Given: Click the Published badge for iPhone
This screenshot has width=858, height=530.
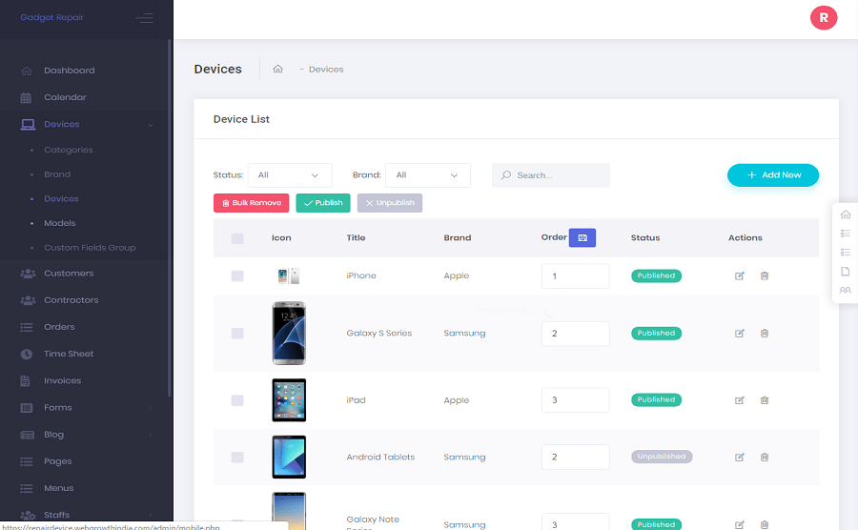Looking at the screenshot, I should pos(656,275).
